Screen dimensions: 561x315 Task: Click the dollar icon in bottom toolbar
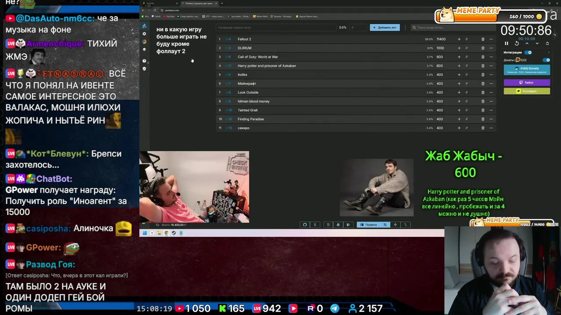pyautogui.click(x=315, y=225)
